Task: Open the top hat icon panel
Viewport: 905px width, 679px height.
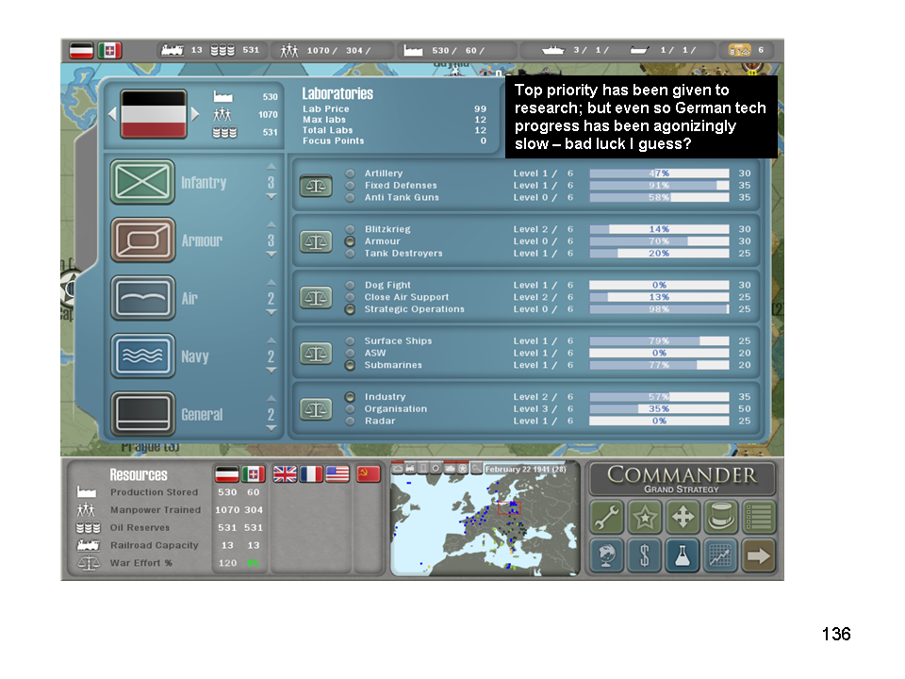Action: (x=719, y=518)
